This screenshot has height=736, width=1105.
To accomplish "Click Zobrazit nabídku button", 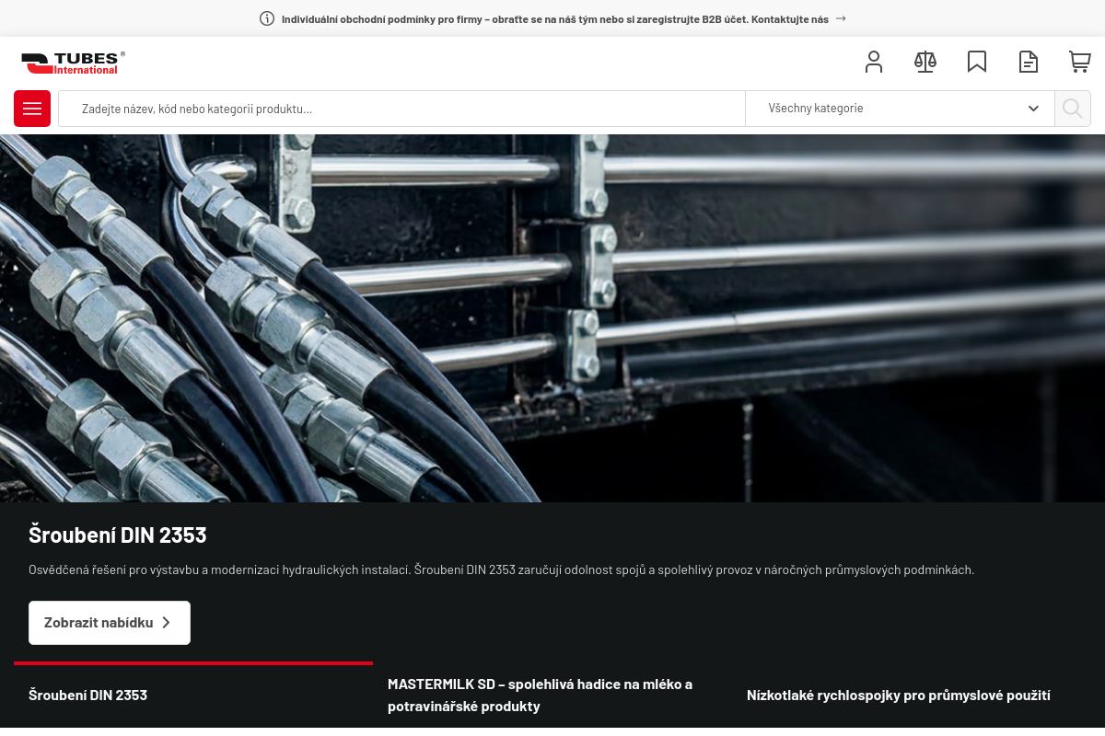I will [110, 623].
